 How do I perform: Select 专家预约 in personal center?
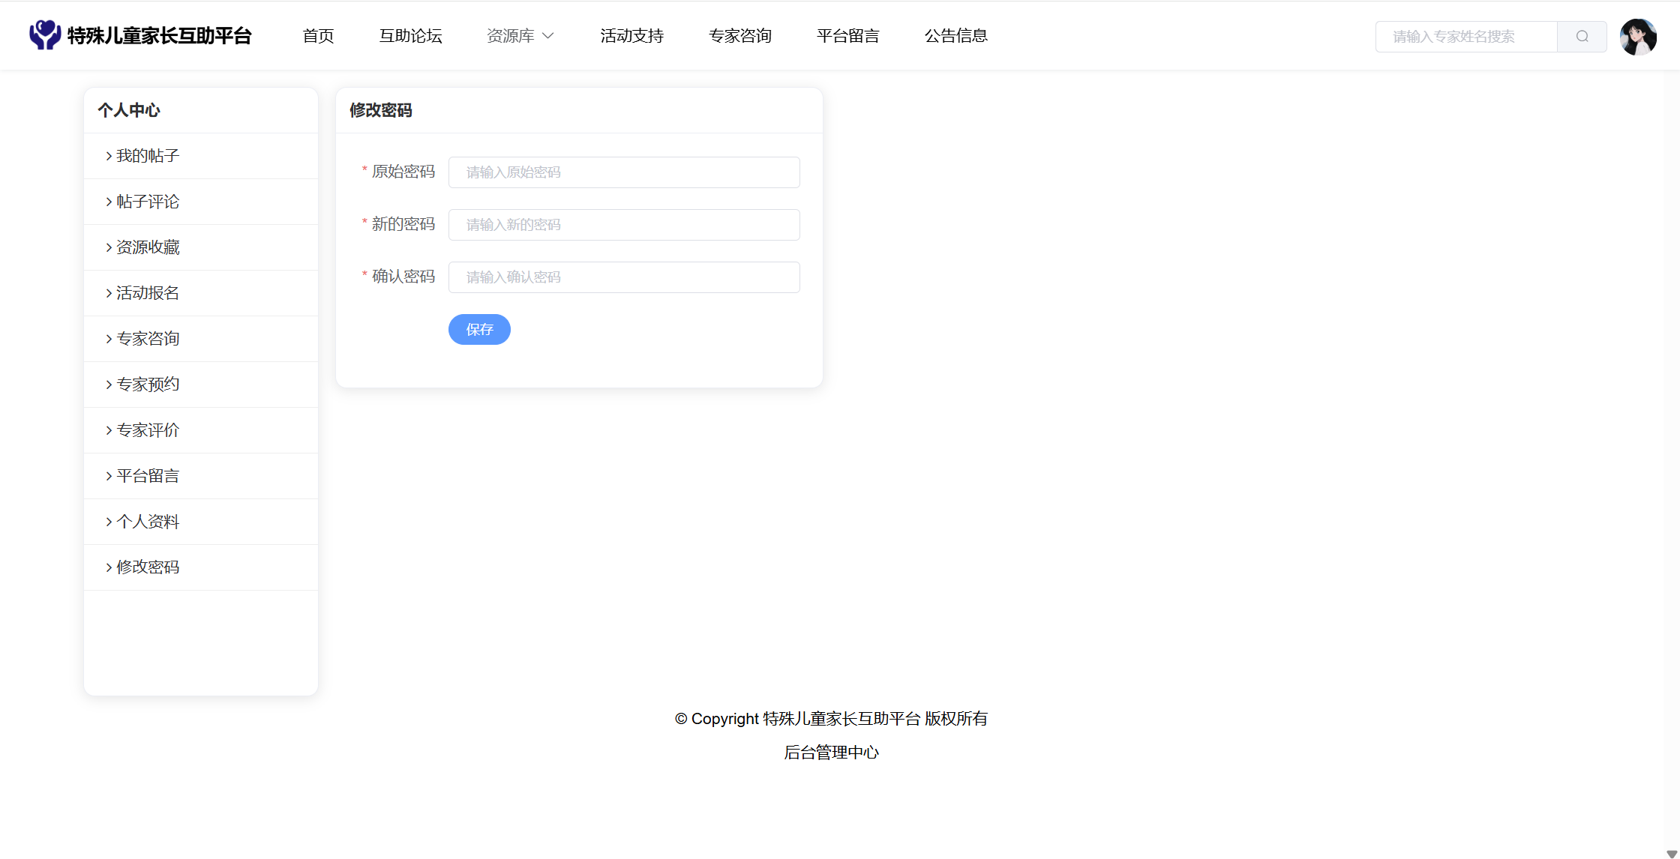pyautogui.click(x=148, y=385)
